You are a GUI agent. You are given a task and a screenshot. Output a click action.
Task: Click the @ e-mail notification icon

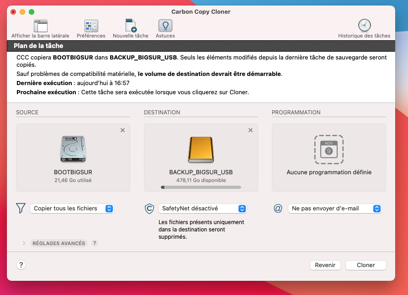278,208
